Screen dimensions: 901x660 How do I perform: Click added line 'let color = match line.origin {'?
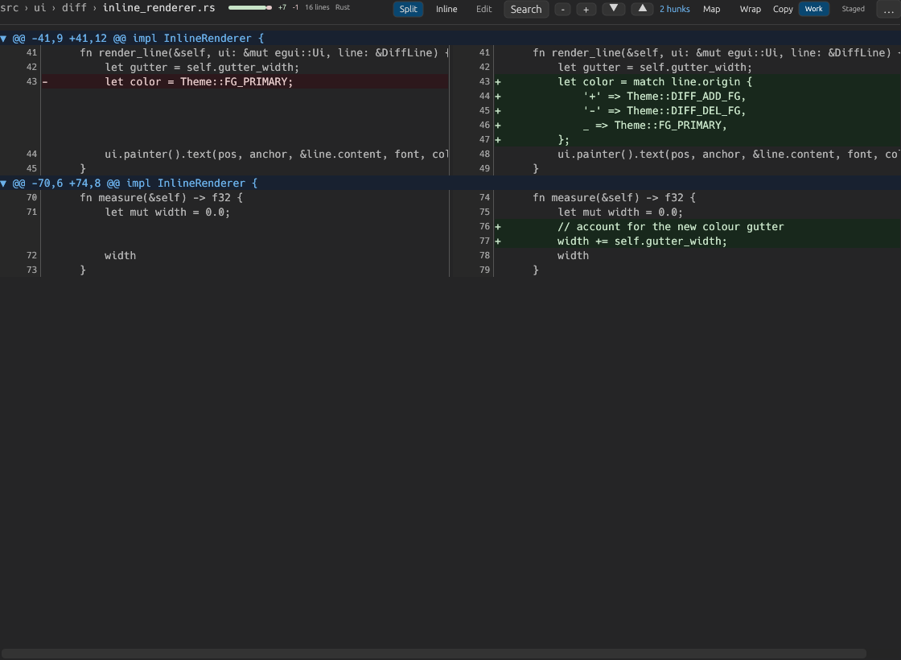pos(655,81)
